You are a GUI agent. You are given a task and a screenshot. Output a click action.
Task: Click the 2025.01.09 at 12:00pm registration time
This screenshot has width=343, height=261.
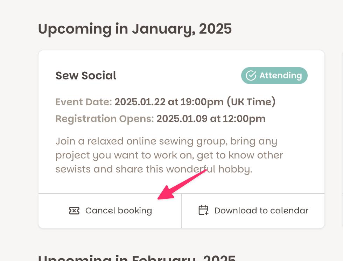click(211, 119)
